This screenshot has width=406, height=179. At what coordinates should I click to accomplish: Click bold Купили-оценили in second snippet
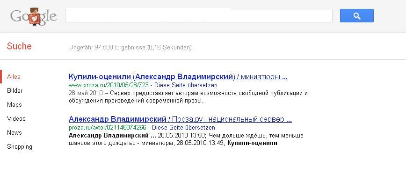pos(252,143)
